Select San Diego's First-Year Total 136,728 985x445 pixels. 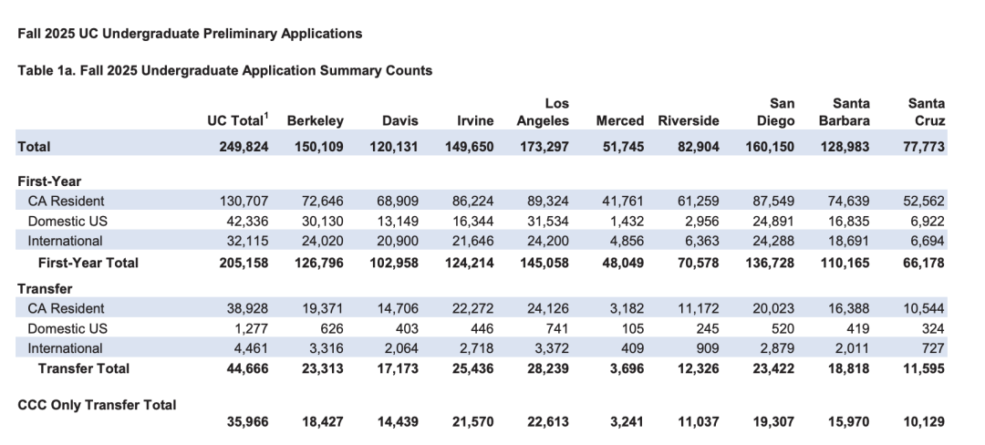coord(772,262)
